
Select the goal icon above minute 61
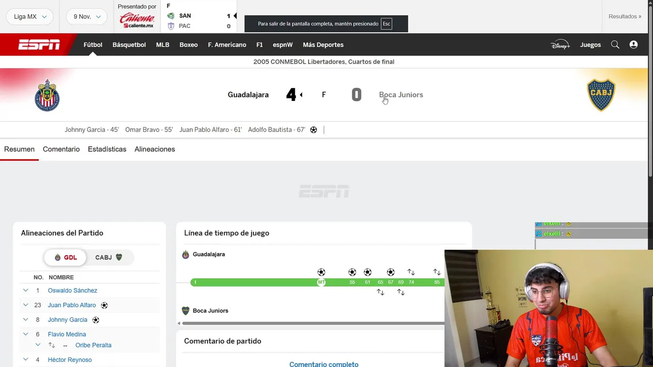click(367, 272)
